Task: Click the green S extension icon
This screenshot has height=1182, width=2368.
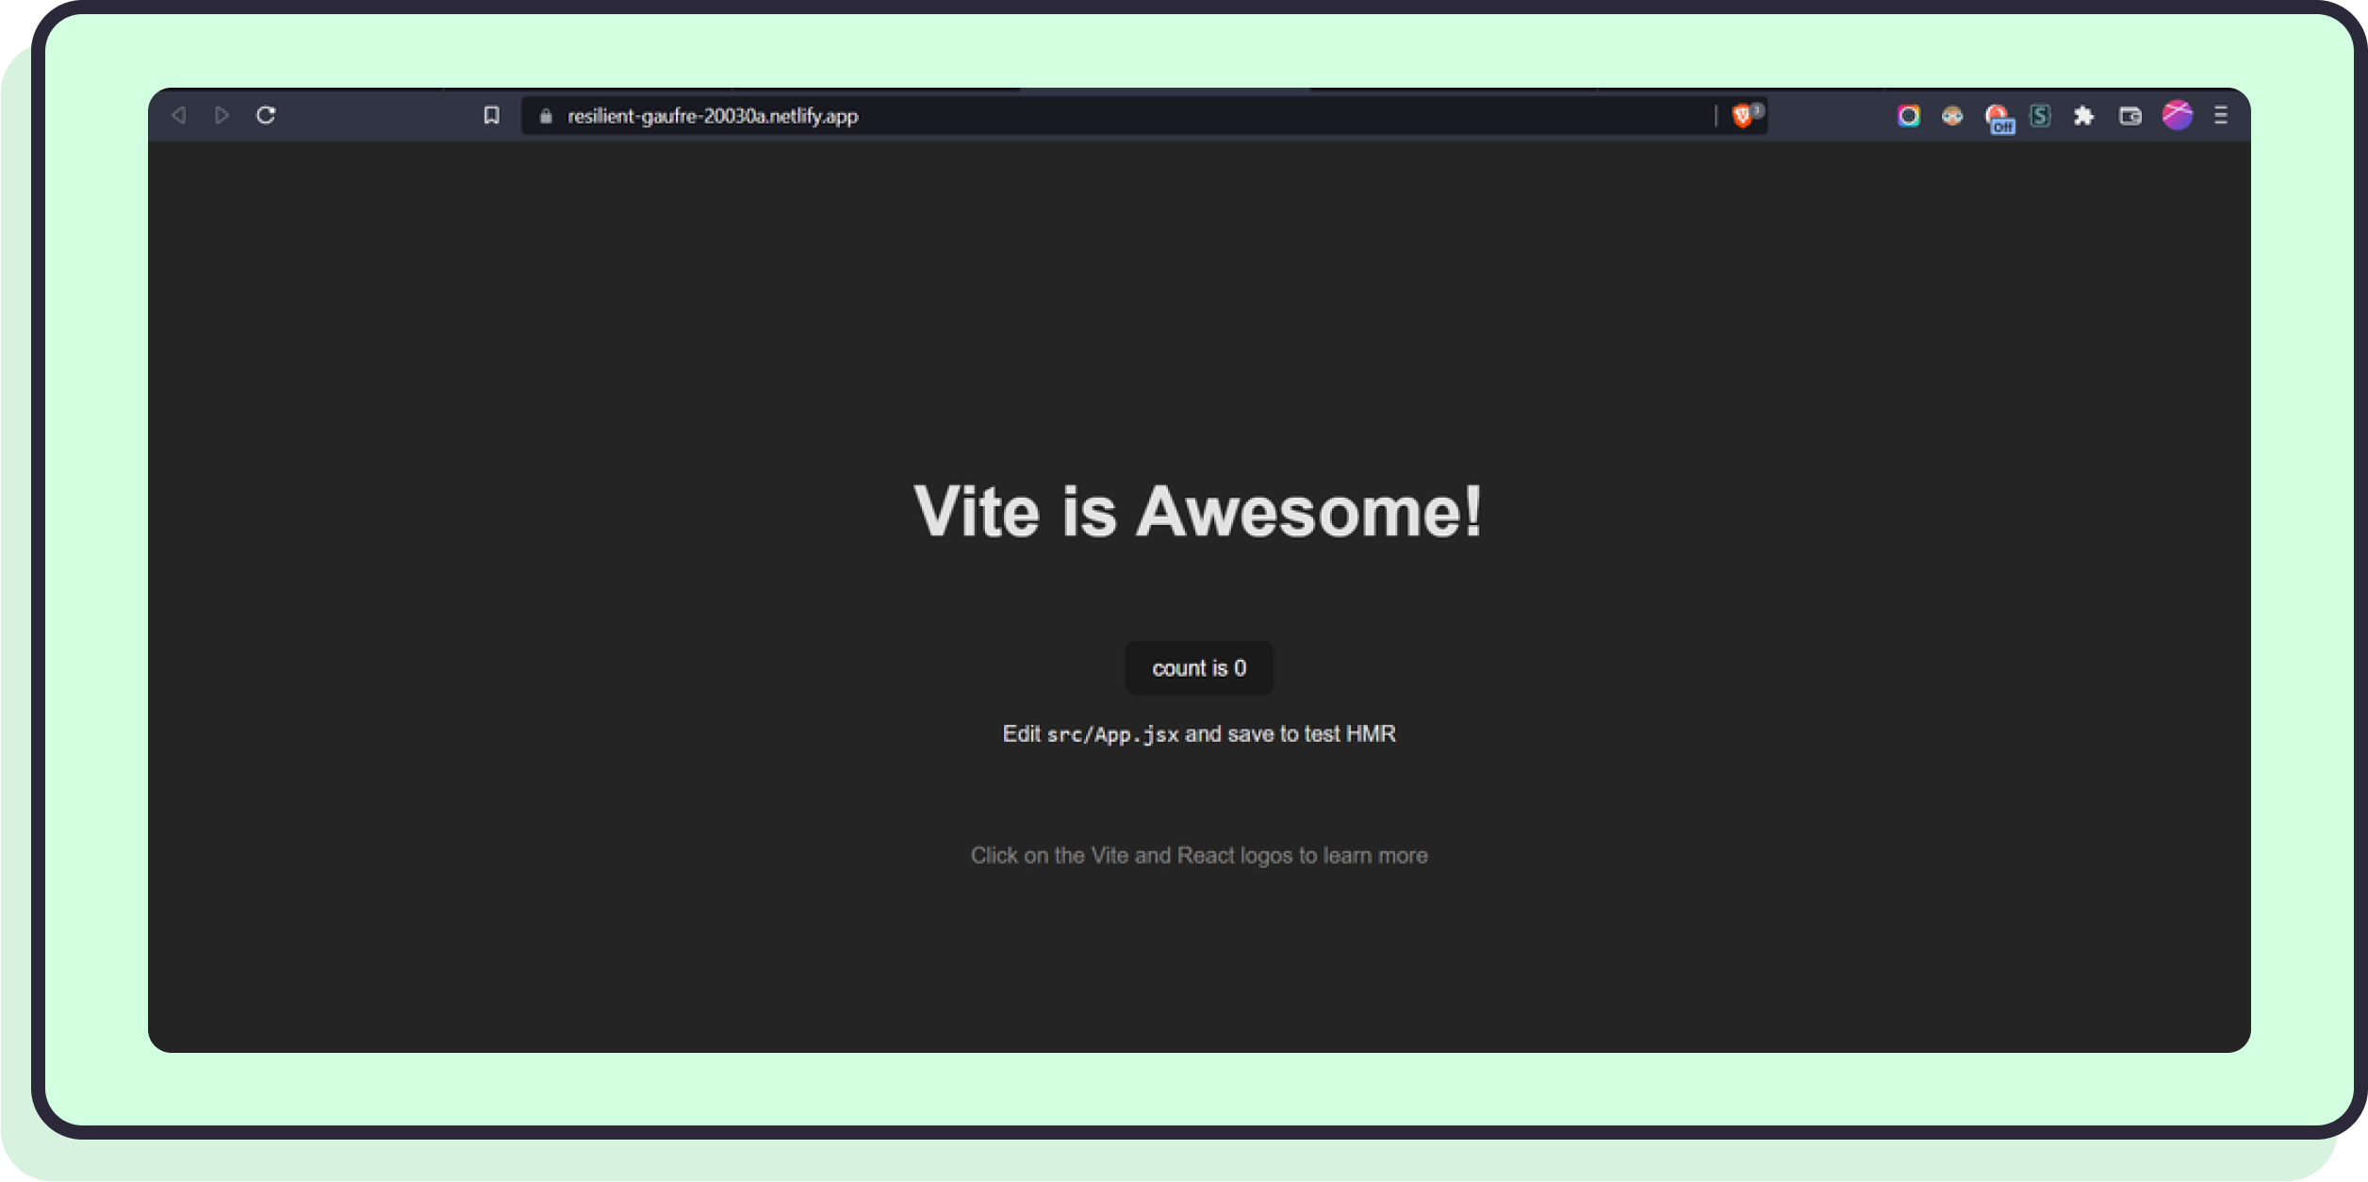Action: [x=2040, y=116]
